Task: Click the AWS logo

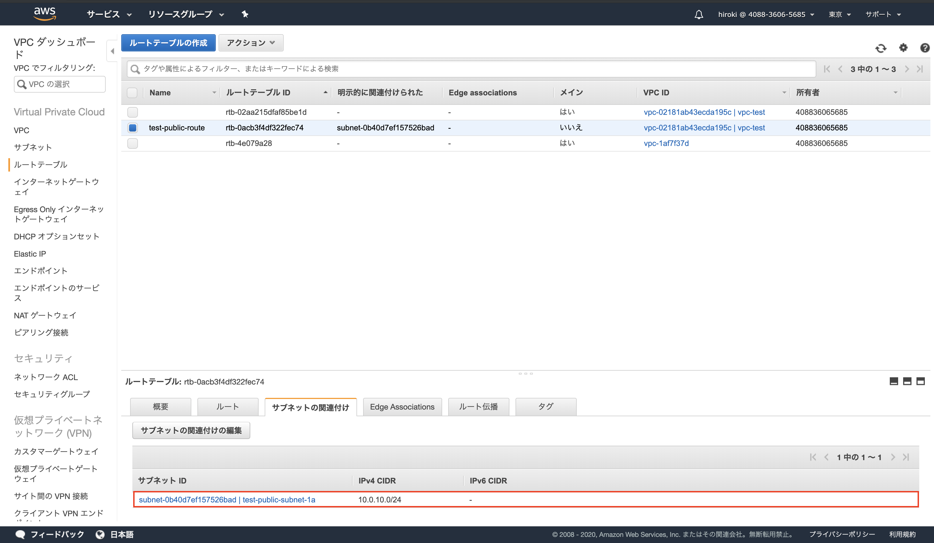Action: (x=44, y=13)
